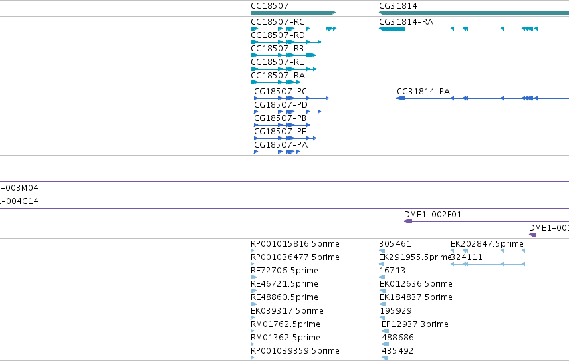Open the CG18507-RE transcript label
This screenshot has height=361, width=569.
pos(277,62)
